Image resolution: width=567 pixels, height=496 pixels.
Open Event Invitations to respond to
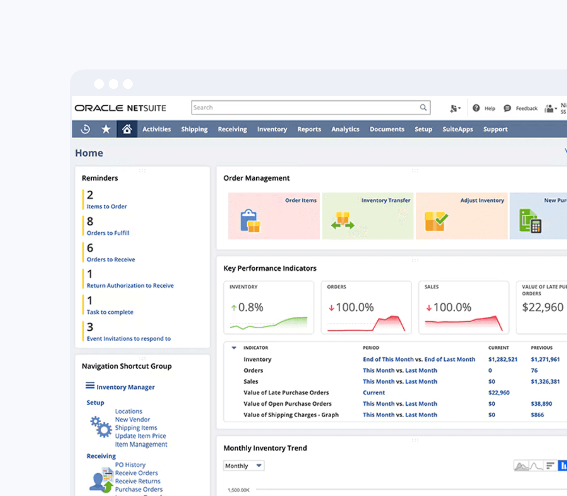click(129, 339)
